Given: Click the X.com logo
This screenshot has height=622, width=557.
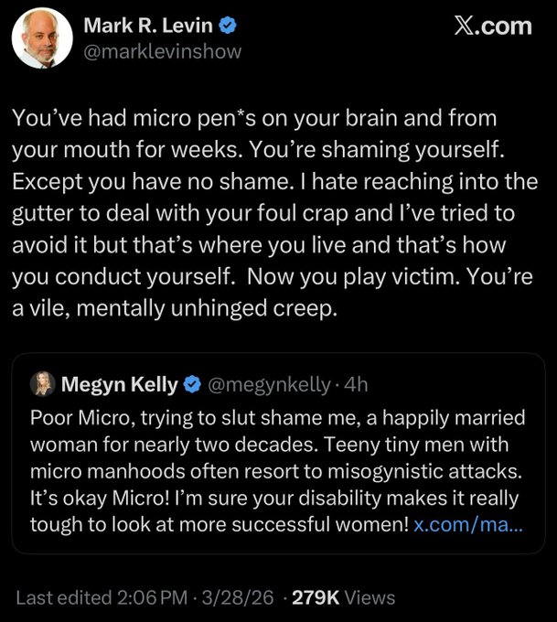Looking at the screenshot, I should click(492, 27).
